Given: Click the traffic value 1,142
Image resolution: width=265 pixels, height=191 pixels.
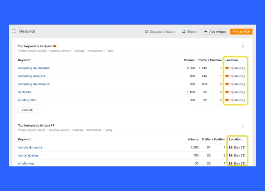Looking at the screenshot, I should (x=203, y=68).
